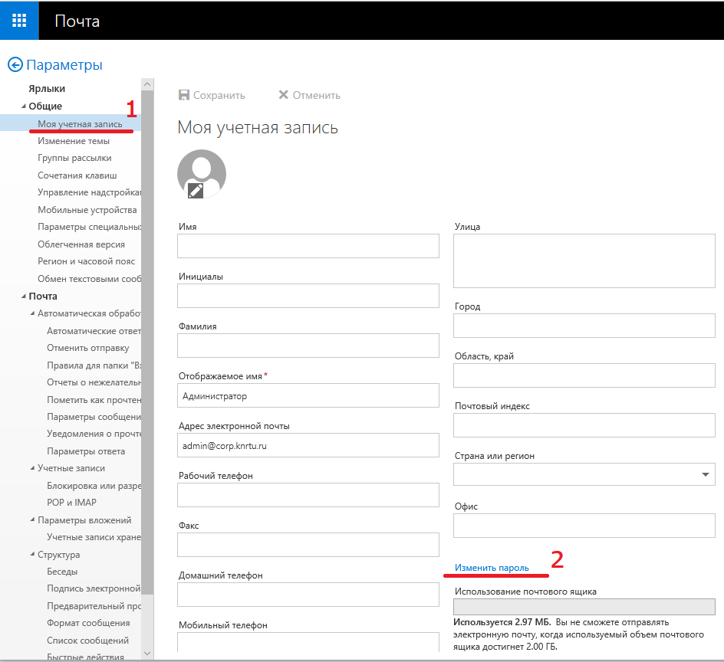Open Мобильные устройства settings
The image size is (724, 662).
click(87, 210)
